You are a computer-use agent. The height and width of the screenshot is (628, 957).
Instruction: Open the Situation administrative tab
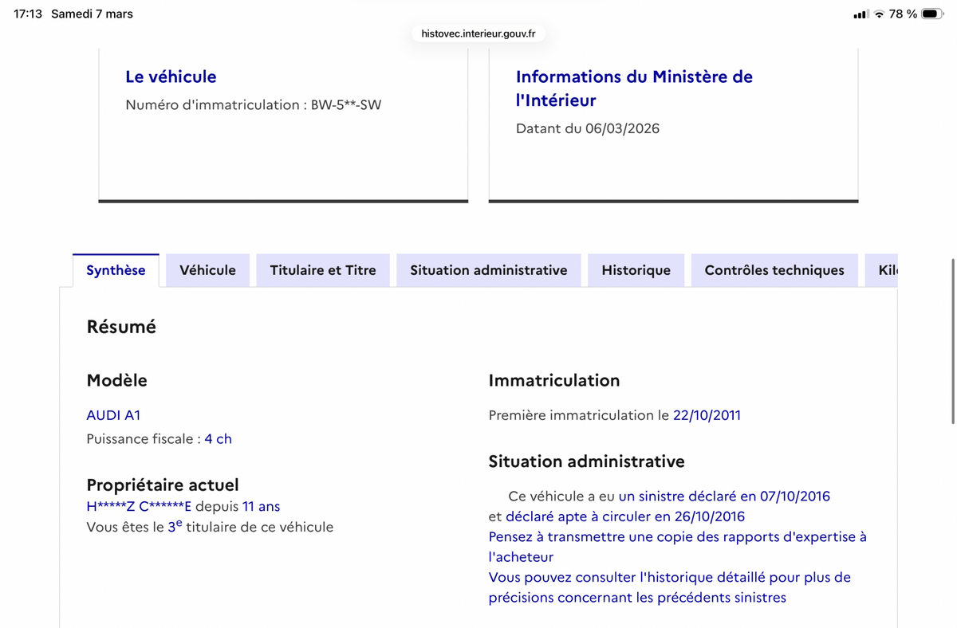(x=488, y=270)
